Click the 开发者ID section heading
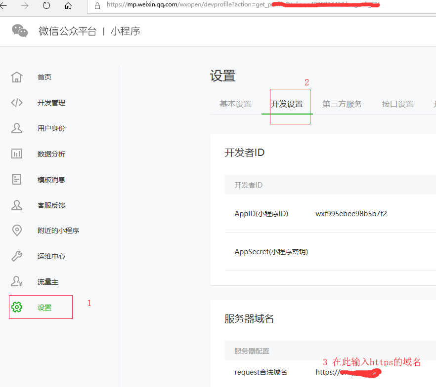 pos(244,153)
